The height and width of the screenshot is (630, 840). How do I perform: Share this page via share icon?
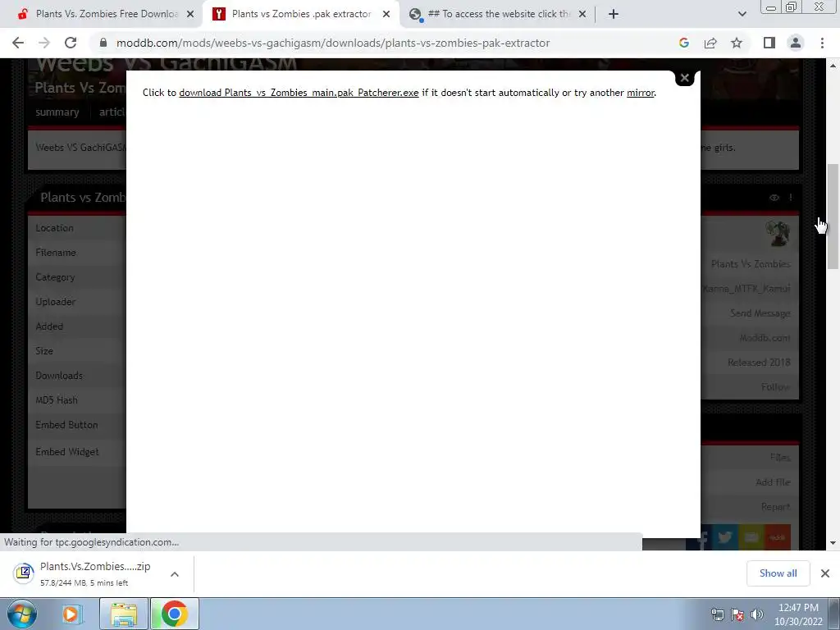(710, 43)
